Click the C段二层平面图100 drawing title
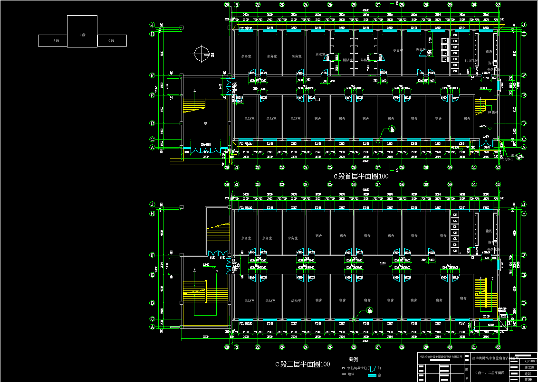Viewport: 538px width, 383px height. click(303, 364)
